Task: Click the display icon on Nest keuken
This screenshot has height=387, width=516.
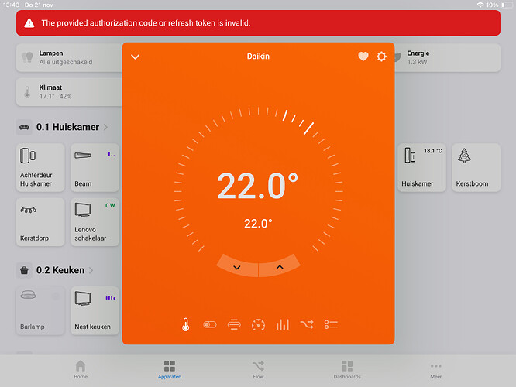Action: point(83,298)
